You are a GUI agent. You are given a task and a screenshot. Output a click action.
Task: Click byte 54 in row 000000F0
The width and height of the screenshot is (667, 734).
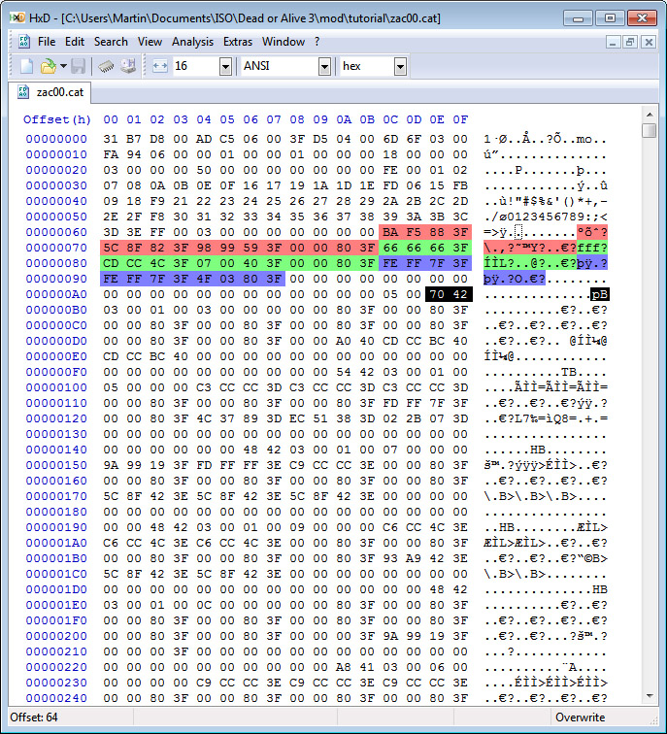[343, 372]
